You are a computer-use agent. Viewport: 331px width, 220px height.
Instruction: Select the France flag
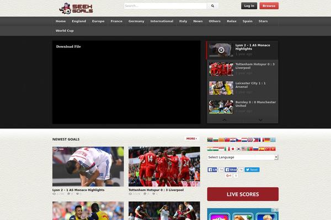[261, 140]
